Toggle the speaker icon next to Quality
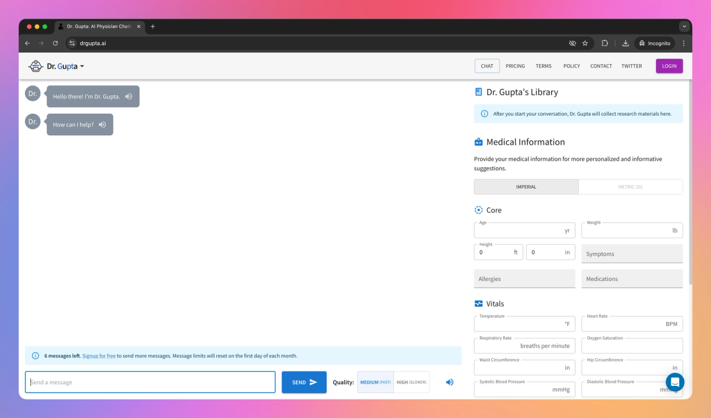 [450, 382]
